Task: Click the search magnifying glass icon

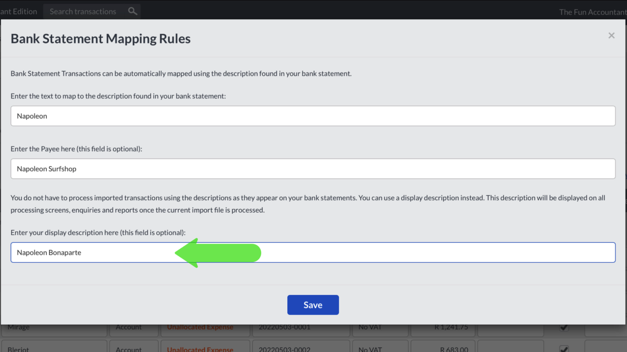Action: [x=132, y=11]
